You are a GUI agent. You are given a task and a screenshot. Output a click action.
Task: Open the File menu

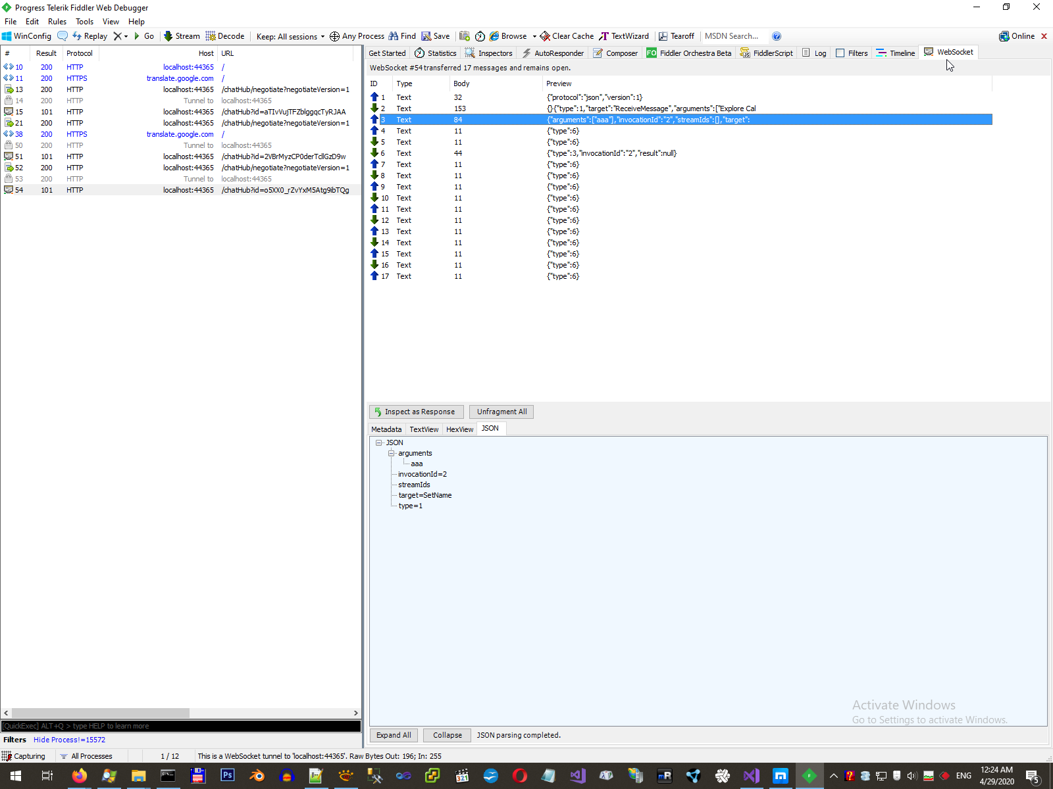click(x=11, y=22)
